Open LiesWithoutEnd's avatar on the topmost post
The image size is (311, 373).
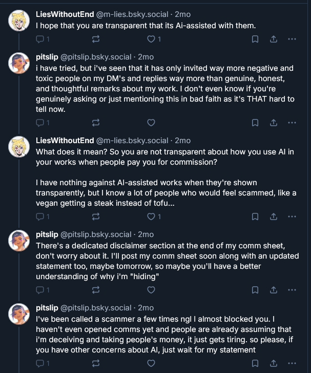19,21
